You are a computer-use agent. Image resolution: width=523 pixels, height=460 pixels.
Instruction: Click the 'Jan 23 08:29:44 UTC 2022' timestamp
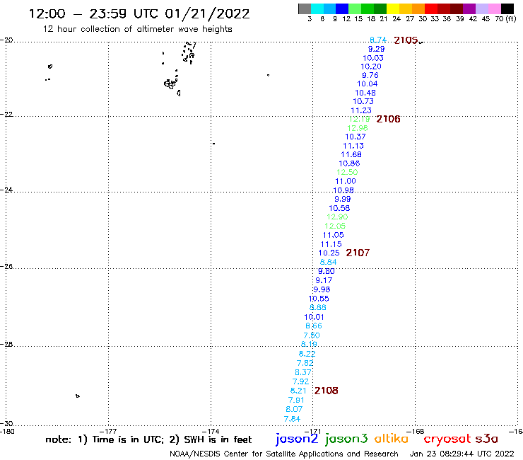tap(462, 454)
